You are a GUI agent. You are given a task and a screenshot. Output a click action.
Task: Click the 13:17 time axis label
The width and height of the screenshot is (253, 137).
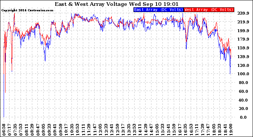123,130
